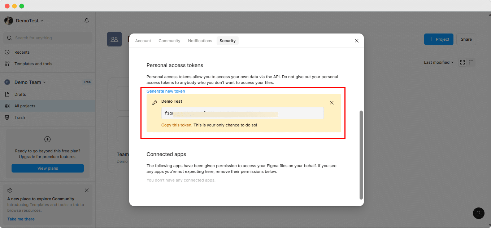Open the notifications bell
The width and height of the screenshot is (491, 228).
(87, 21)
